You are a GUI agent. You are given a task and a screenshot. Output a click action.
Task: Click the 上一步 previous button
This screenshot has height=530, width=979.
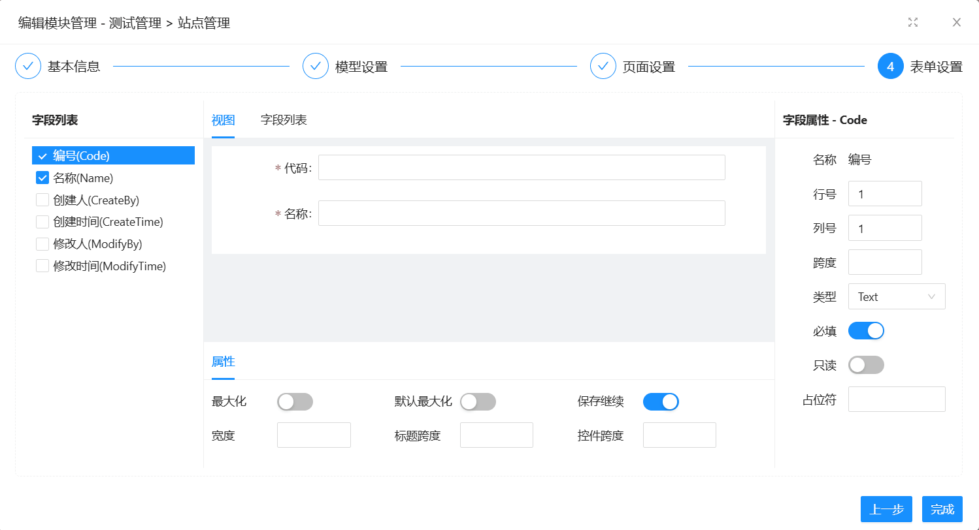(x=886, y=509)
